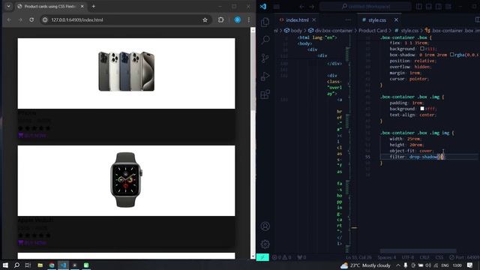Viewport: 480px width, 270px height.
Task: Toggle the bottom panel layout button
Action: coord(428,7)
